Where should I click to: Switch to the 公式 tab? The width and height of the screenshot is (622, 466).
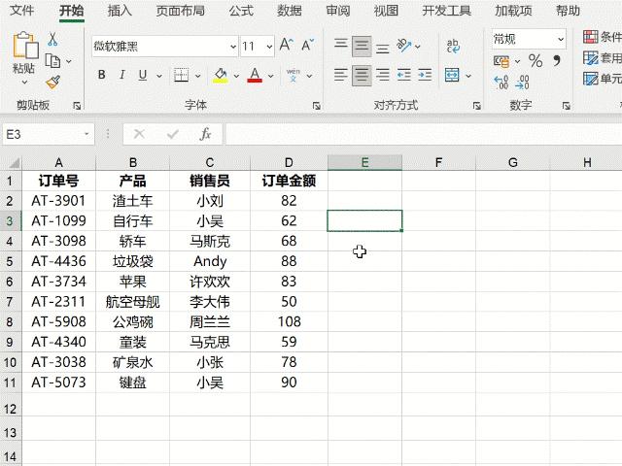[241, 11]
